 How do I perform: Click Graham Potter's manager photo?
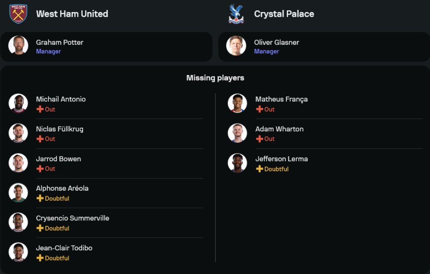(18, 46)
